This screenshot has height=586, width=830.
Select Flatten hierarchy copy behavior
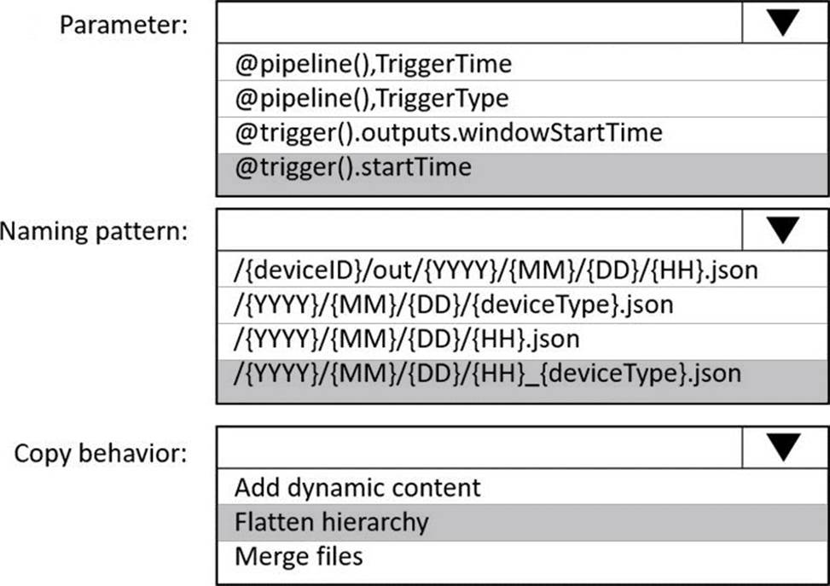(331, 521)
